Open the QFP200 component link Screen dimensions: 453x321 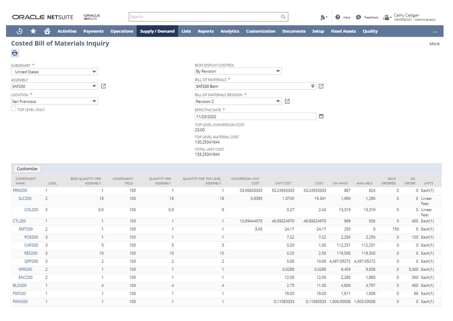pyautogui.click(x=31, y=261)
